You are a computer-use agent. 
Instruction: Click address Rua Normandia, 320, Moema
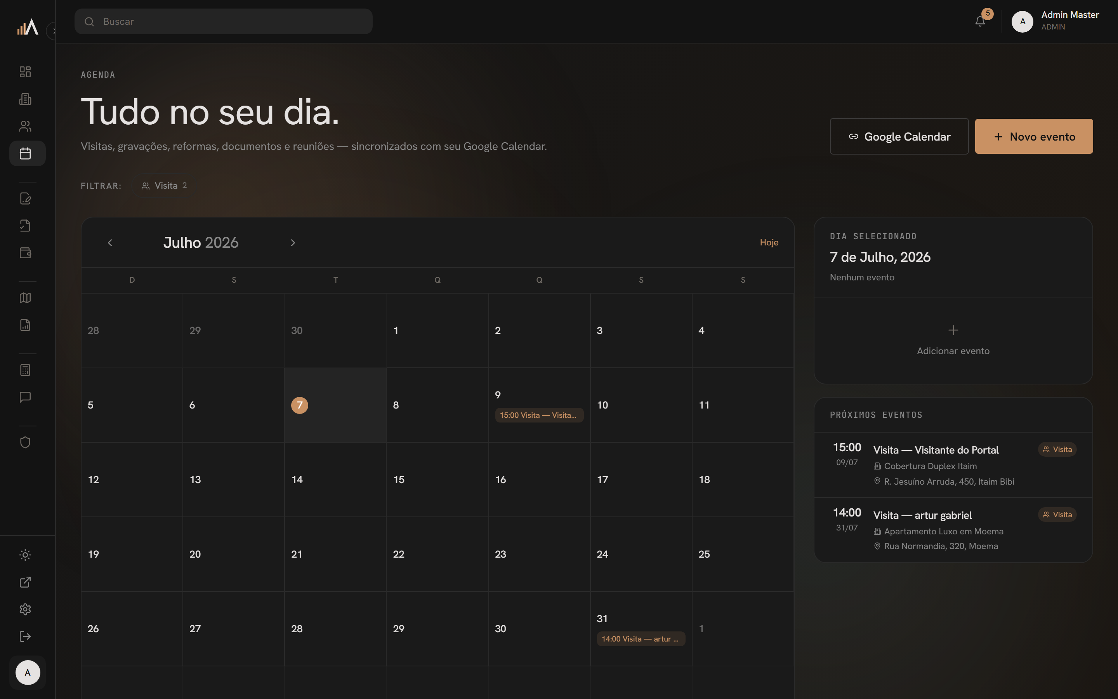coord(941,546)
